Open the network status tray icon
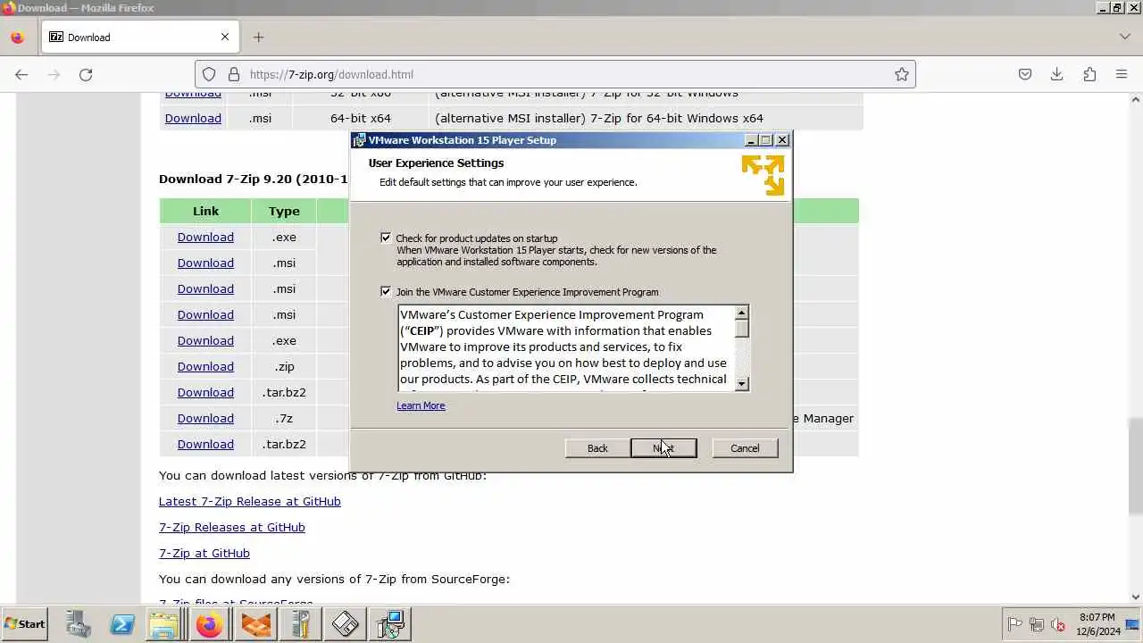The height and width of the screenshot is (643, 1143). click(x=1037, y=624)
